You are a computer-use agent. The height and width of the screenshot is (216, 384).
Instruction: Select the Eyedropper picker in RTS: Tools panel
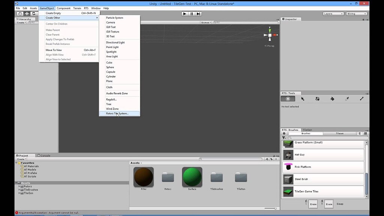tap(347, 99)
